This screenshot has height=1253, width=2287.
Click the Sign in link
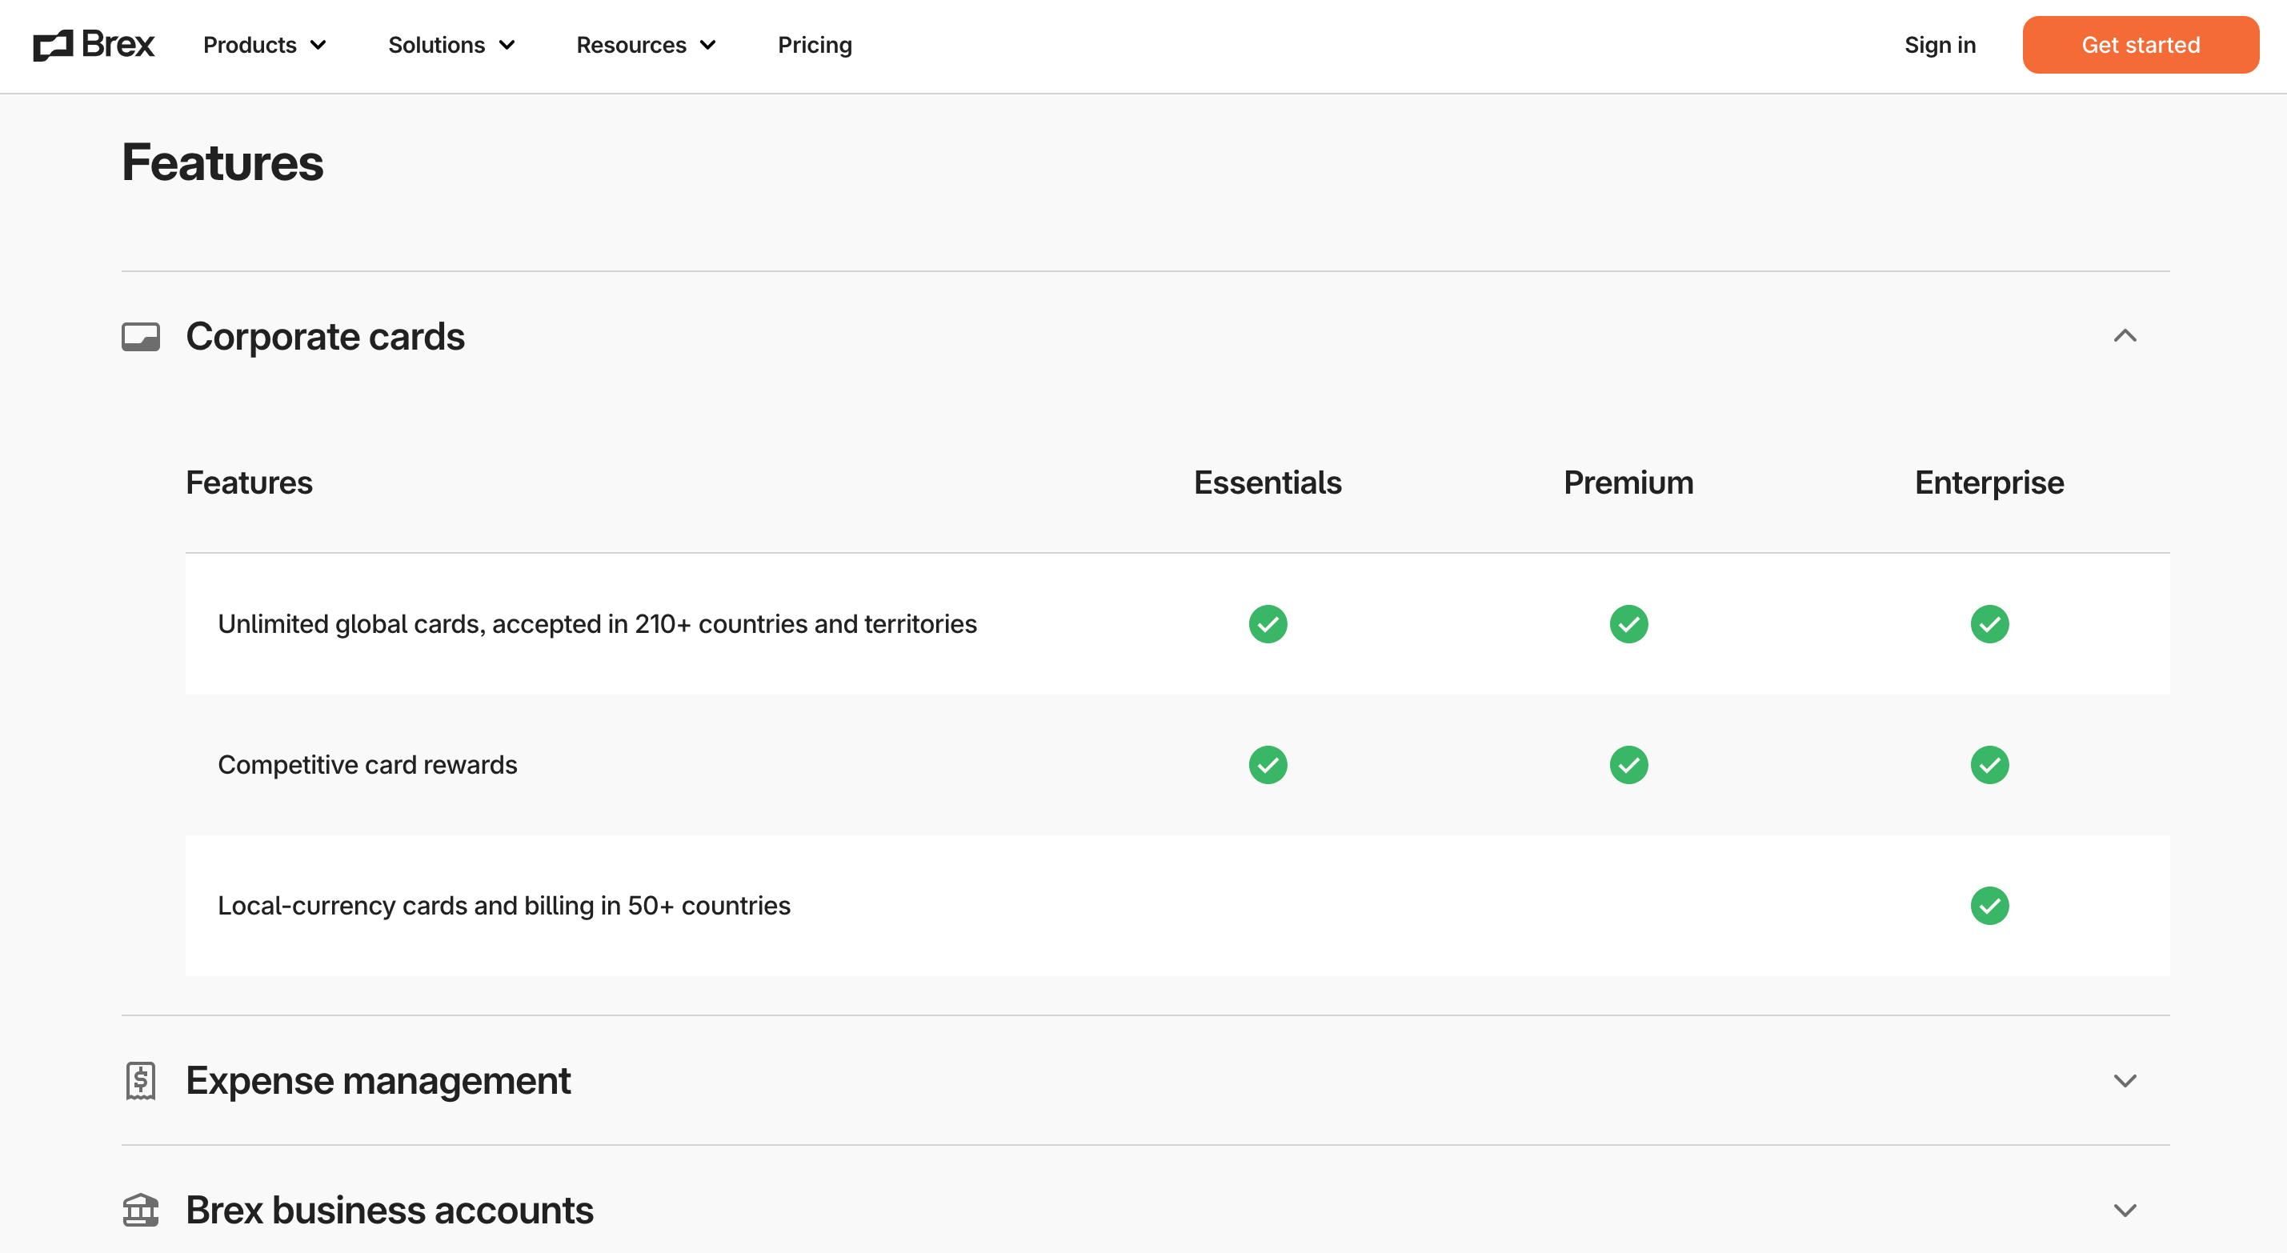pos(1940,44)
